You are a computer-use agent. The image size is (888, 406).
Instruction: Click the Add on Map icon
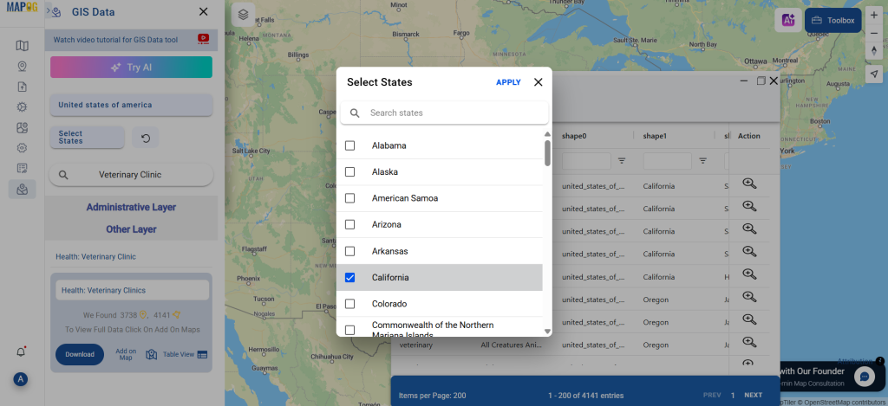151,355
